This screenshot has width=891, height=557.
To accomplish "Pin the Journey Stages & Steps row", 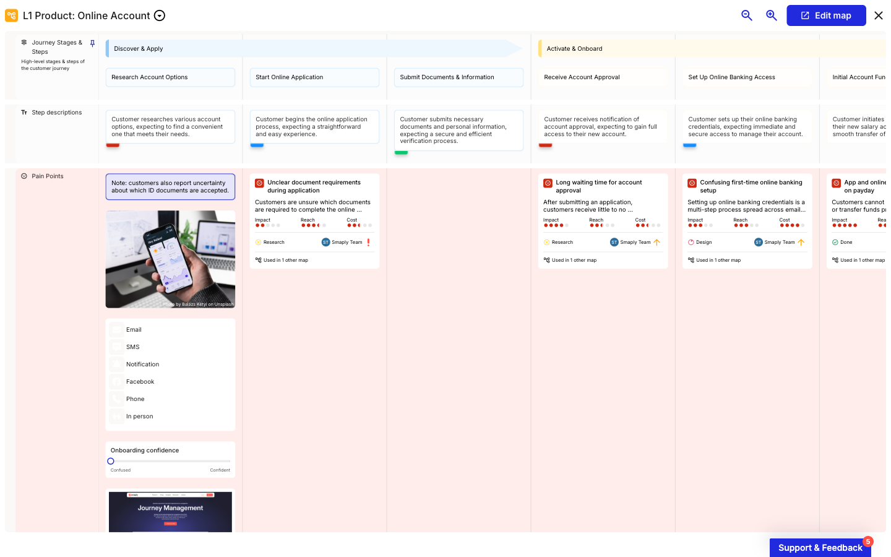I will tap(92, 43).
